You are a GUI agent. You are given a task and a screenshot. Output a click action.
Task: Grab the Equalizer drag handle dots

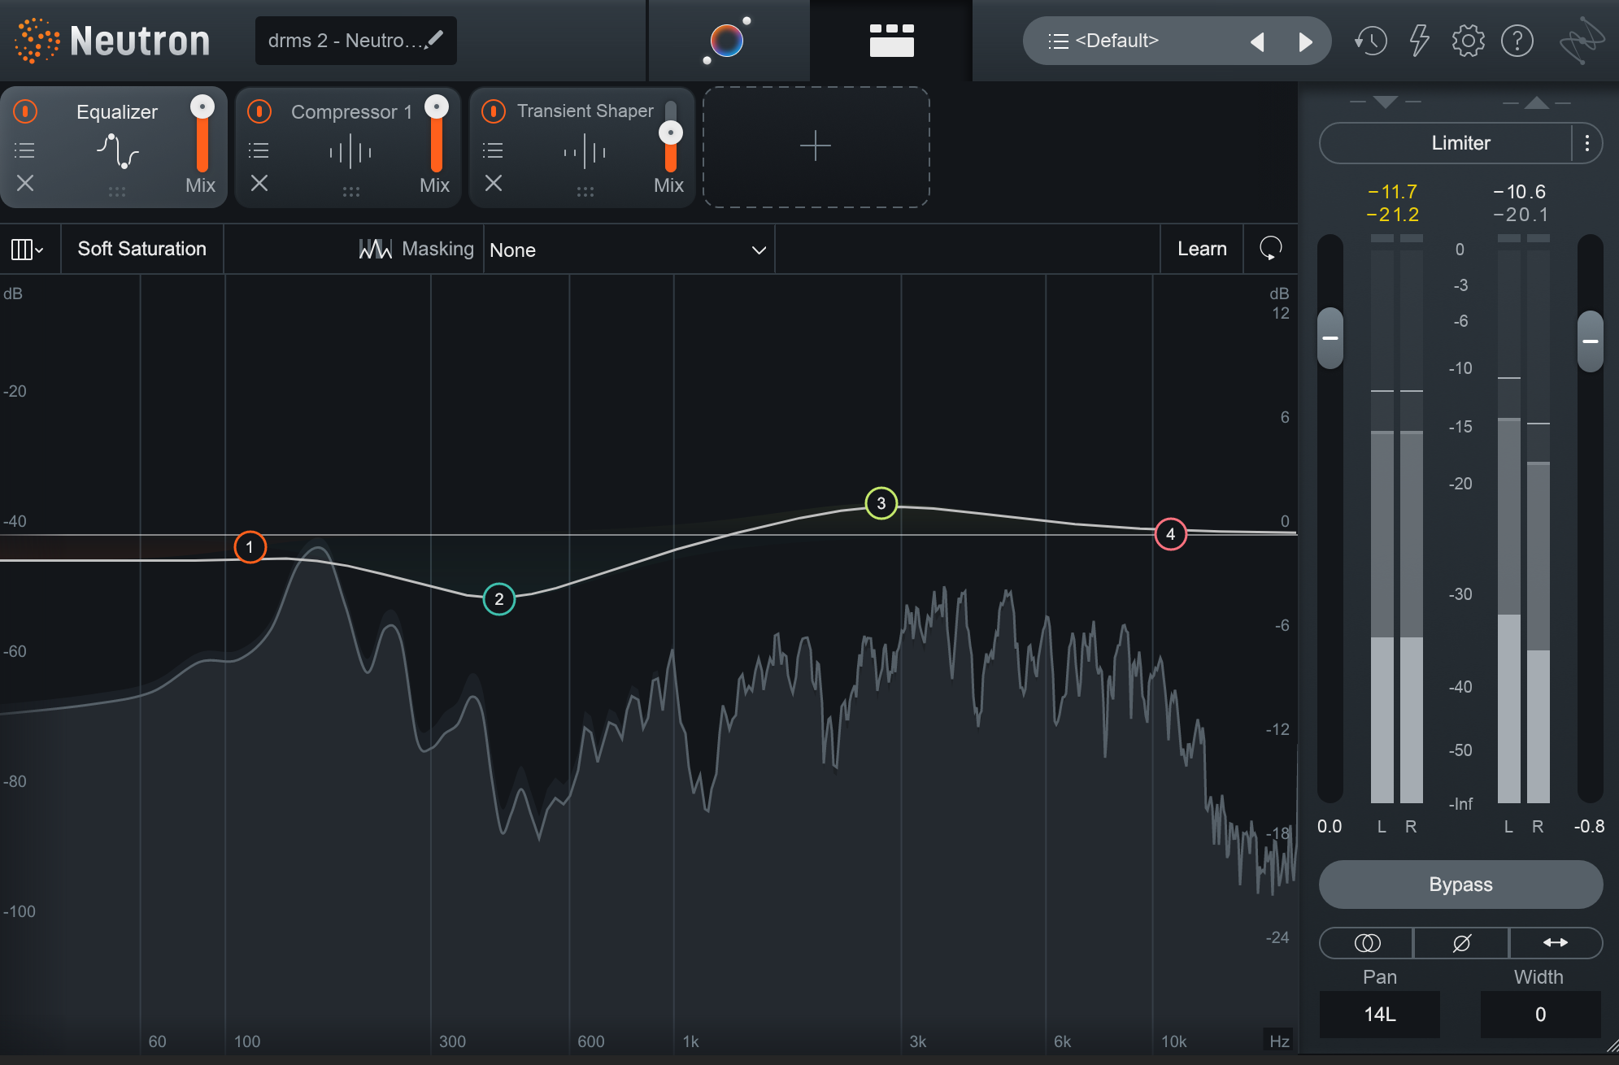point(117,192)
